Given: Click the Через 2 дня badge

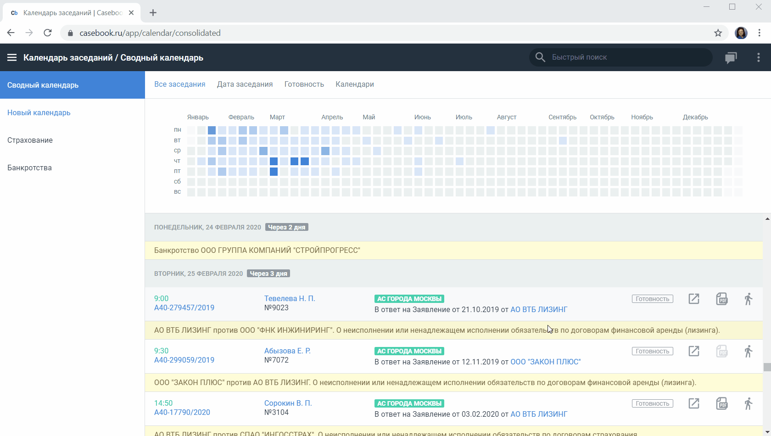Looking at the screenshot, I should point(287,227).
